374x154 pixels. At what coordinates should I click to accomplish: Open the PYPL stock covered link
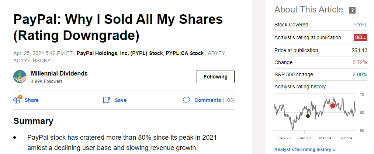tap(360, 25)
